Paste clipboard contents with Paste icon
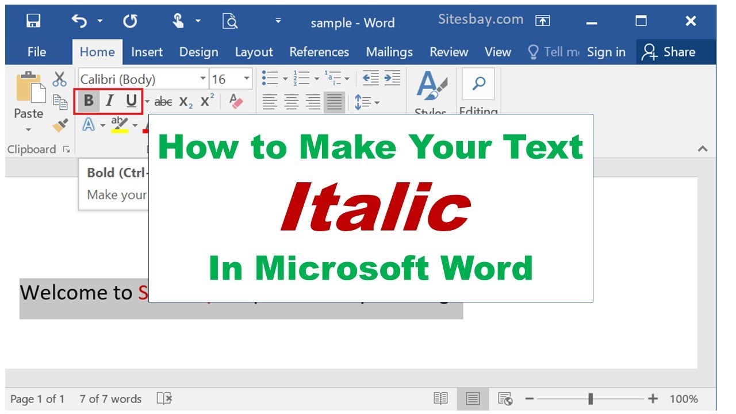This screenshot has width=736, height=414. point(30,87)
